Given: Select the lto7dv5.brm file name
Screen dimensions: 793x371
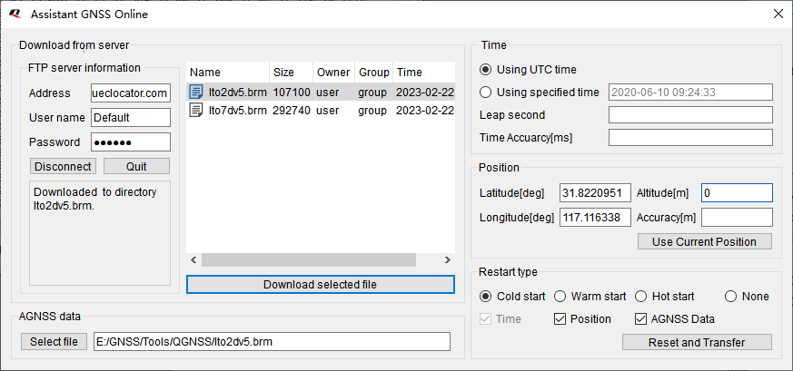Looking at the screenshot, I should pyautogui.click(x=237, y=111).
